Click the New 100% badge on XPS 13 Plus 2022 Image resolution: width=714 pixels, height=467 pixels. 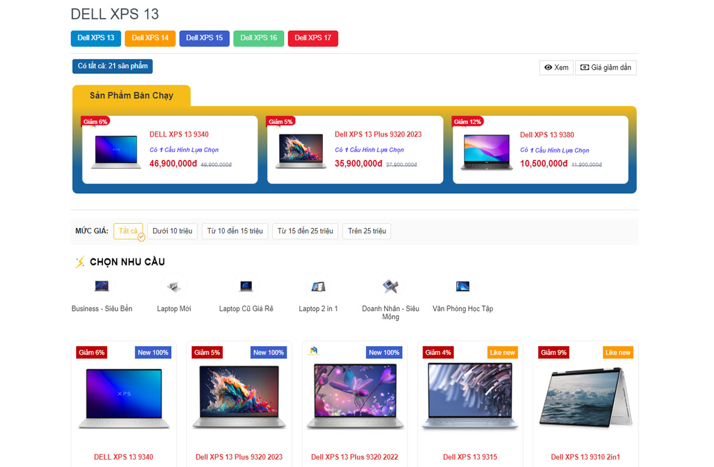[384, 352]
